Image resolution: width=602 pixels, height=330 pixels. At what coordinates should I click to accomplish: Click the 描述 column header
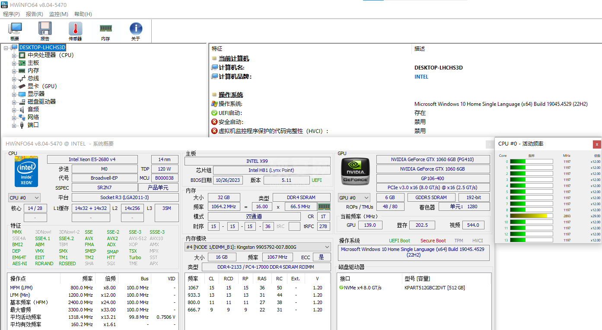click(420, 49)
